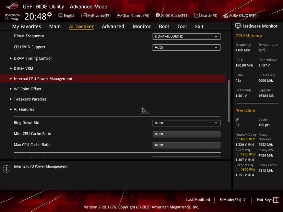Switch to Main tab
This screenshot has width=283, height=212.
pyautogui.click(x=55, y=27)
